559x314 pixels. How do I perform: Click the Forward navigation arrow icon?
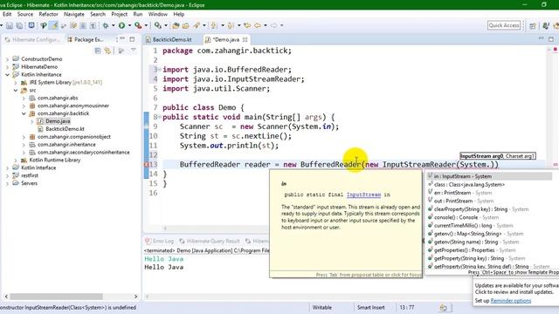273,25
